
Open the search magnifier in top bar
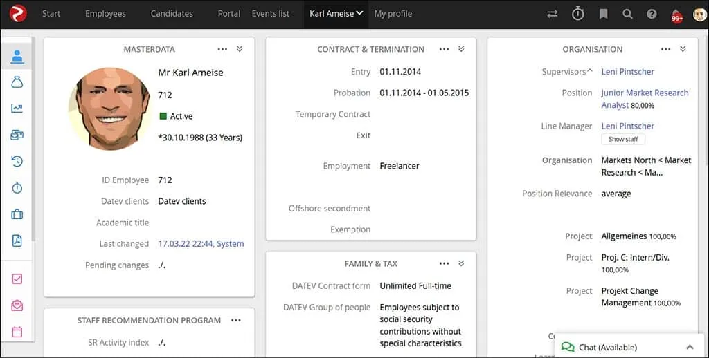click(x=627, y=14)
